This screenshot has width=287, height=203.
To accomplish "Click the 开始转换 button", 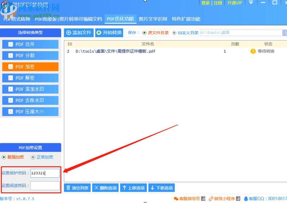I will point(109,32).
